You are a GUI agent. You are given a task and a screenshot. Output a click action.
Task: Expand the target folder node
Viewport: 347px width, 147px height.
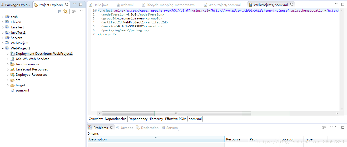tap(8, 85)
